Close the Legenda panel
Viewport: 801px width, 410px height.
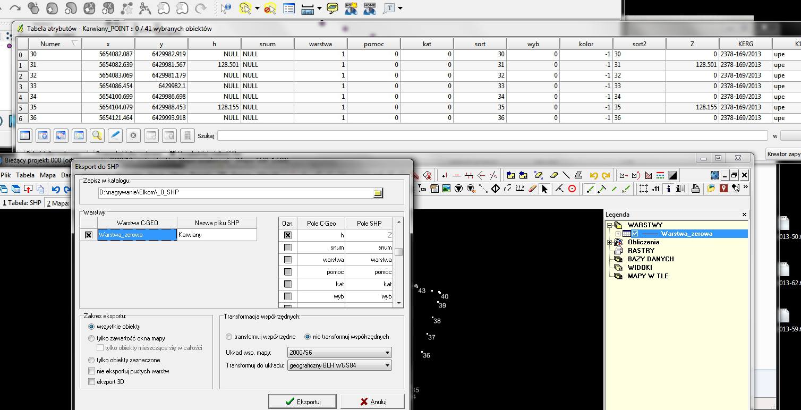click(x=744, y=215)
